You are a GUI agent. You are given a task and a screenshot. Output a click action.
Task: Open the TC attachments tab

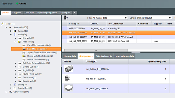pyautogui.click(x=104, y=56)
